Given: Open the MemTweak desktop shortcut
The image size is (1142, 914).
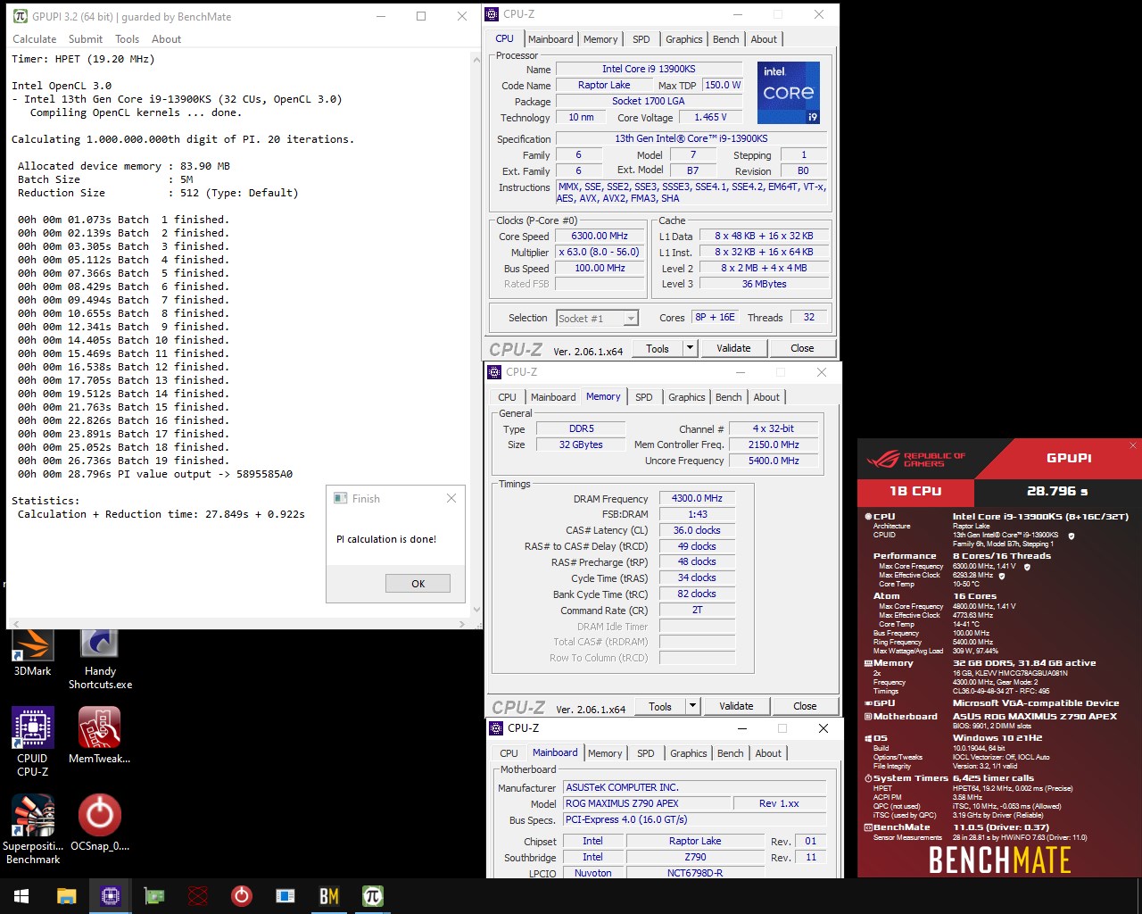Looking at the screenshot, I should click(x=100, y=735).
